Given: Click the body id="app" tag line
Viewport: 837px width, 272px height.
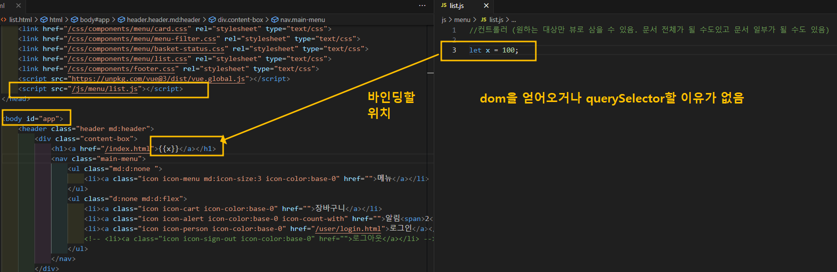Looking at the screenshot, I should point(33,119).
